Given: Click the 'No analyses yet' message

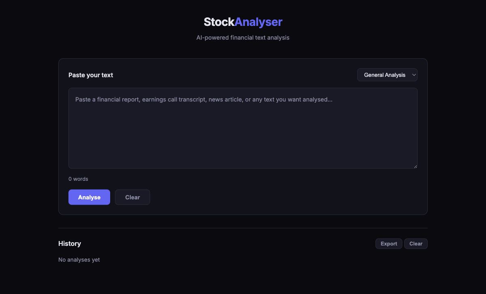Looking at the screenshot, I should [x=79, y=259].
